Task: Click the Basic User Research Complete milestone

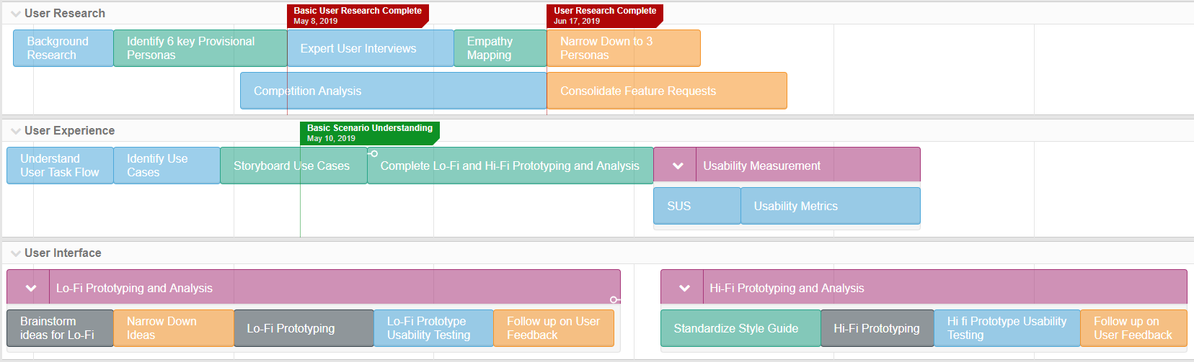Action: pyautogui.click(x=358, y=15)
